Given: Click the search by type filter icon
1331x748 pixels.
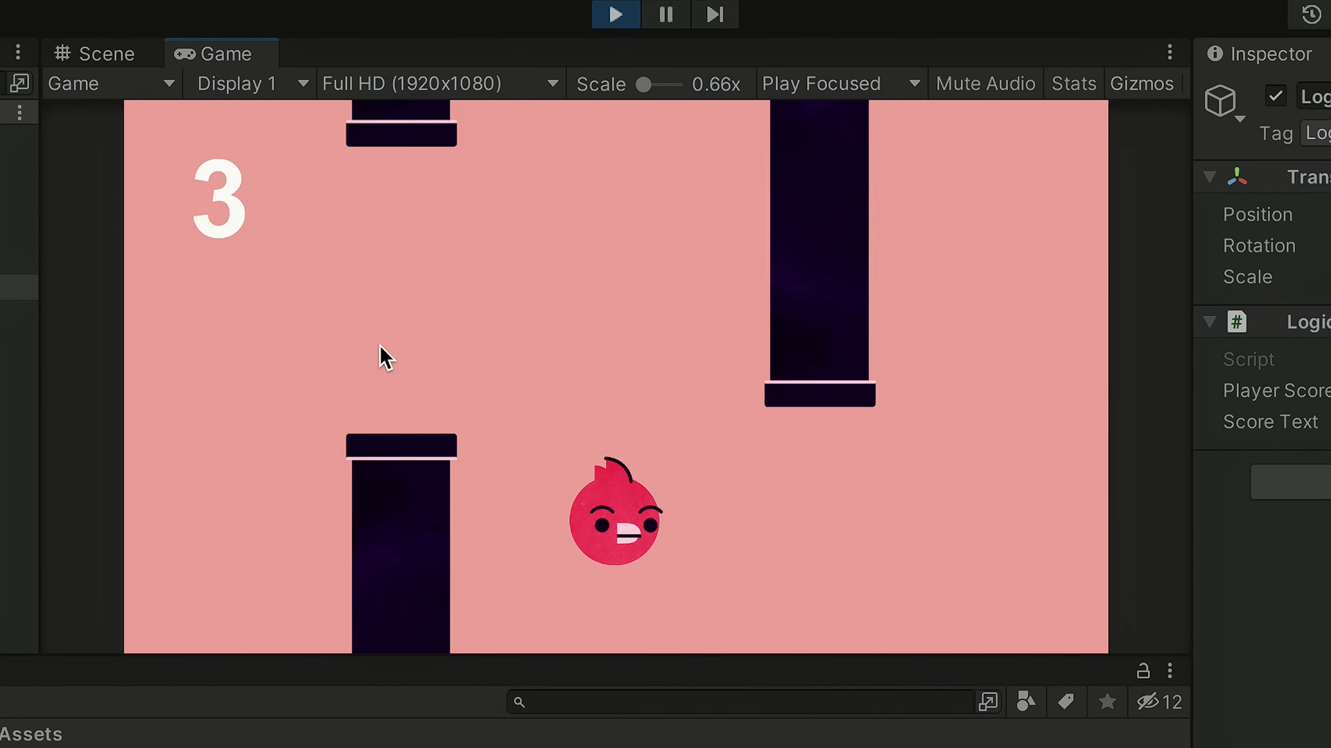Looking at the screenshot, I should click(x=1026, y=702).
